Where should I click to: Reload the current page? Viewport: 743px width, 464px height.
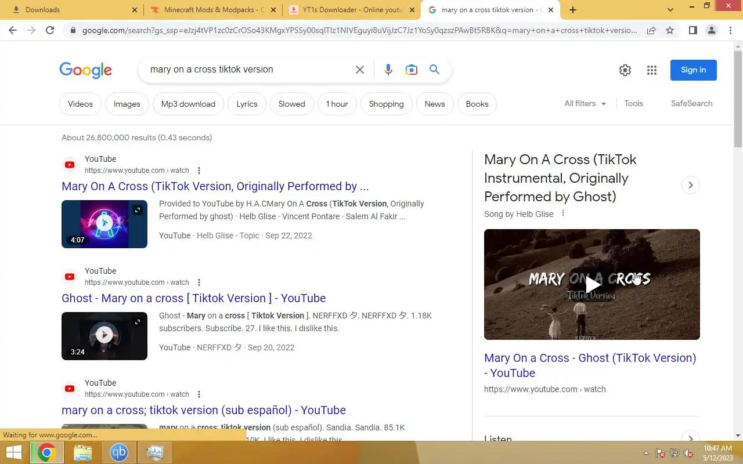click(x=50, y=30)
